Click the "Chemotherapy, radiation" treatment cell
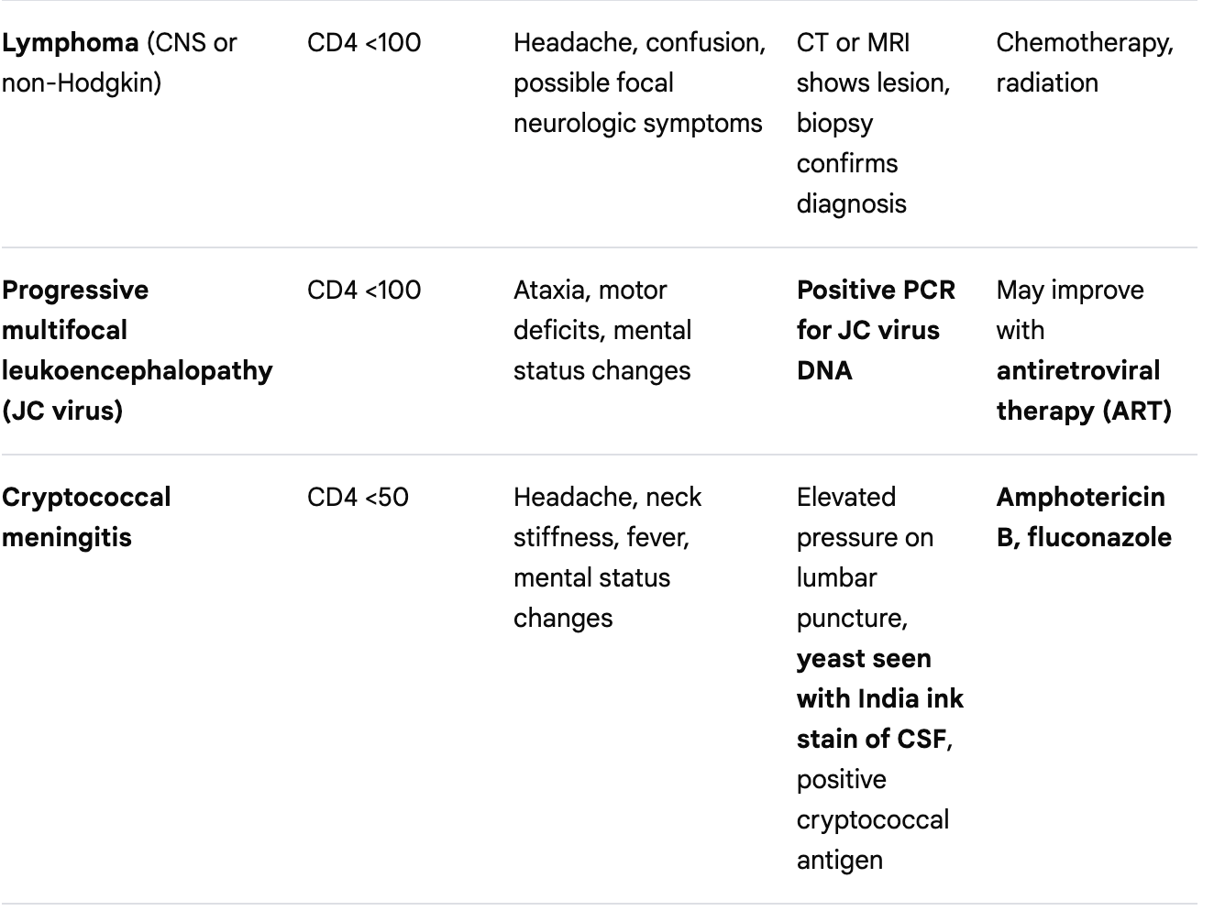1225x911 pixels. pyautogui.click(x=1084, y=62)
